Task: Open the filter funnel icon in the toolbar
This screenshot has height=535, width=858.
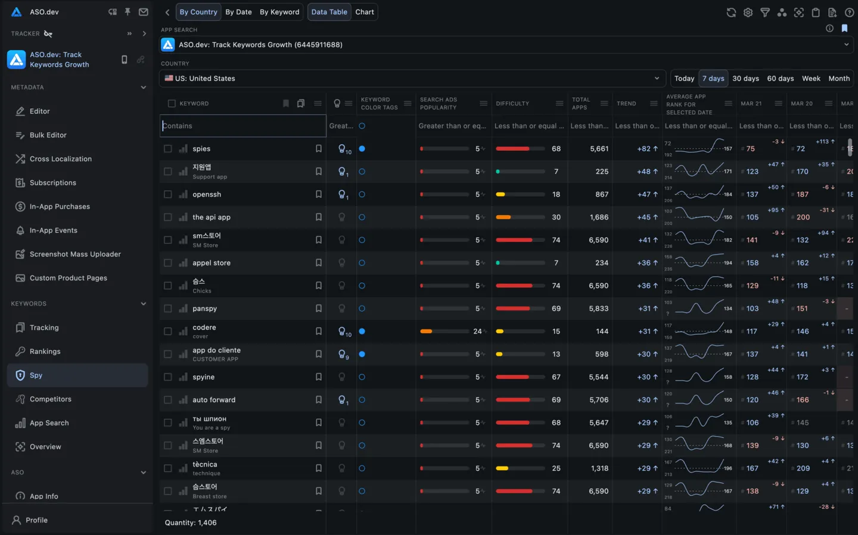Action: 765,12
